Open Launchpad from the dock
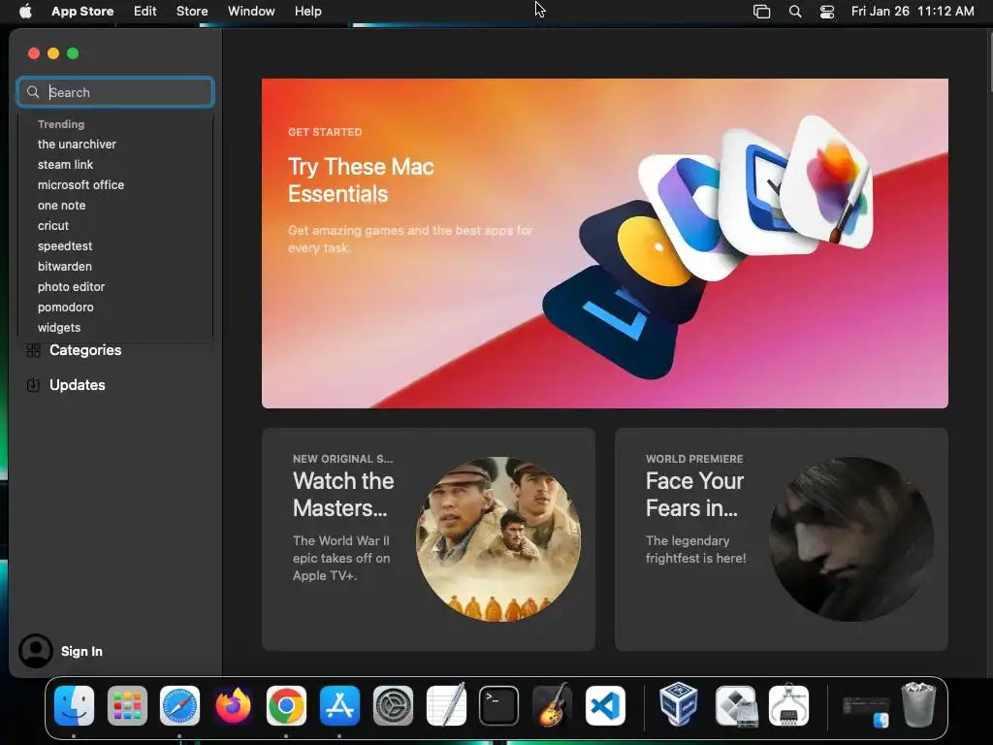This screenshot has width=993, height=745. click(x=127, y=706)
